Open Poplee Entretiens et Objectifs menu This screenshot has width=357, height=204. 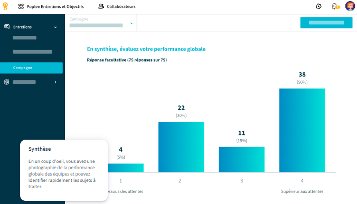55,6
